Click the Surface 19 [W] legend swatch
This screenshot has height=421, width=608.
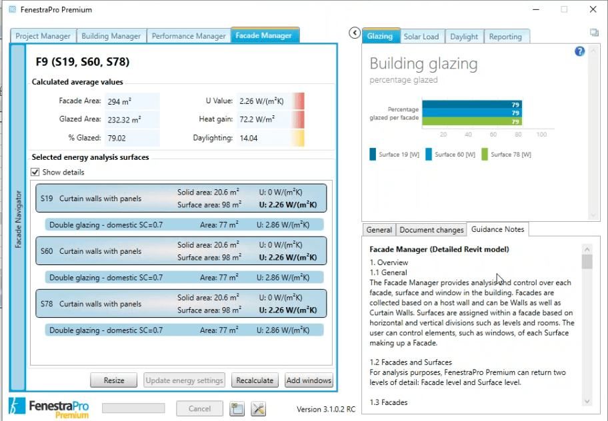click(x=373, y=155)
